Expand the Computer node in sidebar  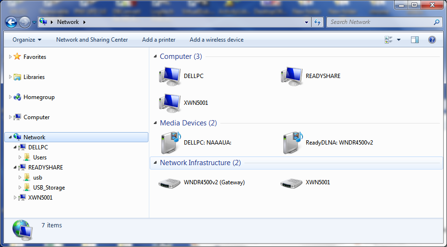[x=10, y=117]
